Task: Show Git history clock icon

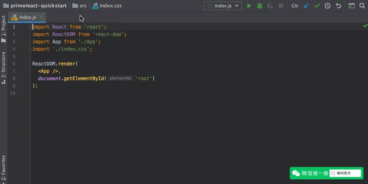Action: 328,6
